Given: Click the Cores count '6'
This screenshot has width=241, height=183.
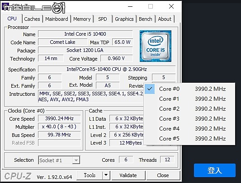Looking at the screenshot, I should (x=126, y=160).
